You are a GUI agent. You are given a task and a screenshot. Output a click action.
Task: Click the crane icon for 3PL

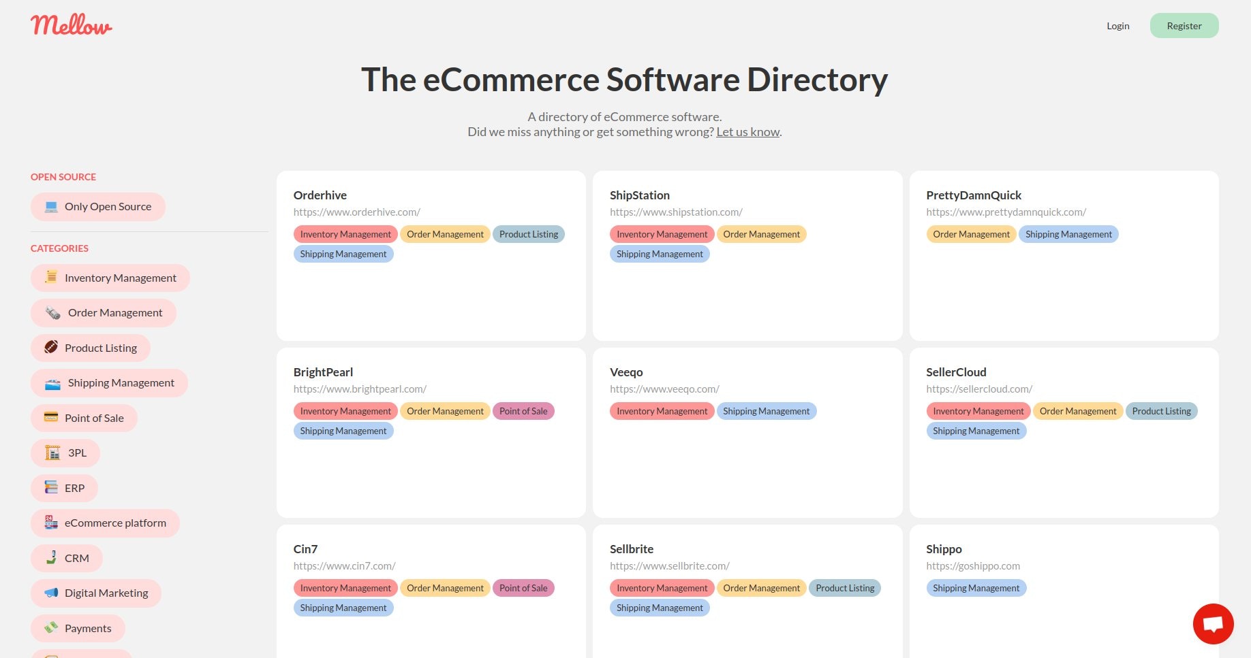52,453
